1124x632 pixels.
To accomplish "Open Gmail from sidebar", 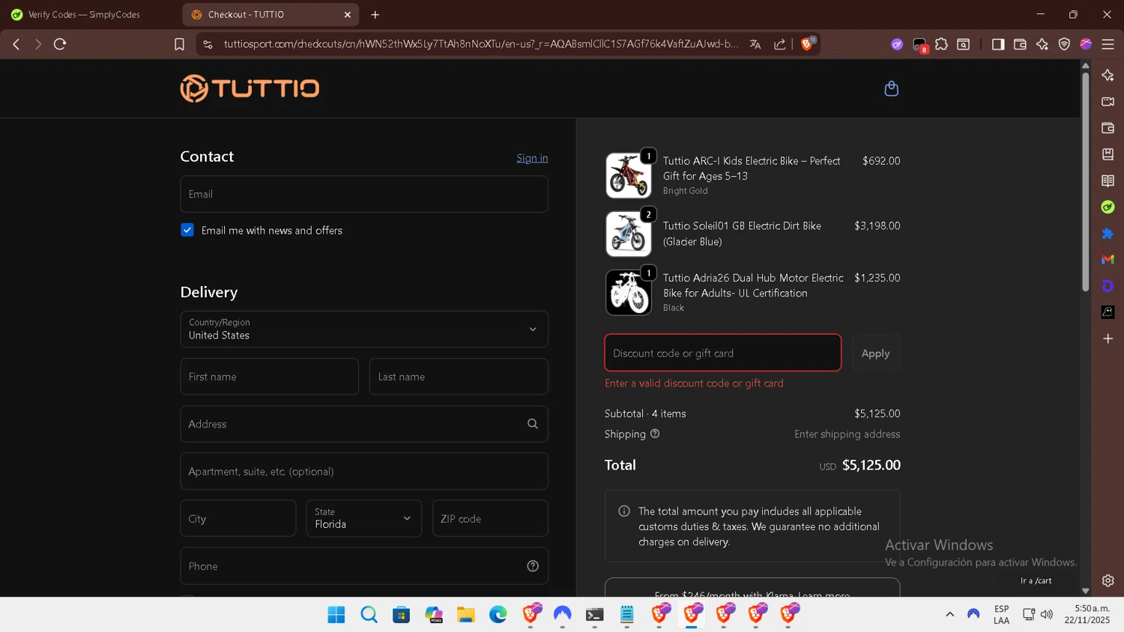I will coord(1108,259).
